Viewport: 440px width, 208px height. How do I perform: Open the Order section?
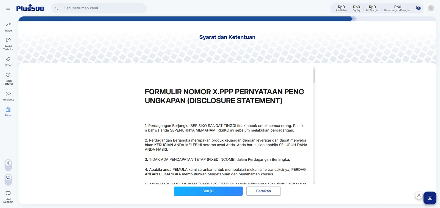pyautogui.click(x=8, y=62)
